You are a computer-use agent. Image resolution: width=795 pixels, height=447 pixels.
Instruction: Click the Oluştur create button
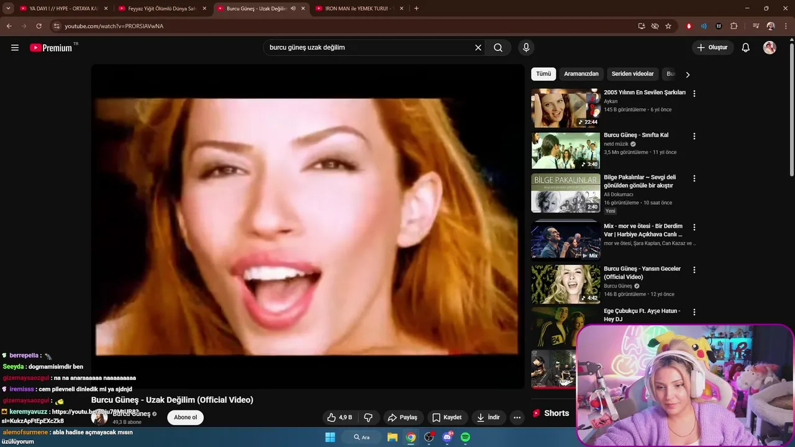pos(712,48)
